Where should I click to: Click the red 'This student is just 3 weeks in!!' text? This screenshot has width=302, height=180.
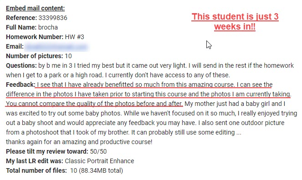point(235,21)
